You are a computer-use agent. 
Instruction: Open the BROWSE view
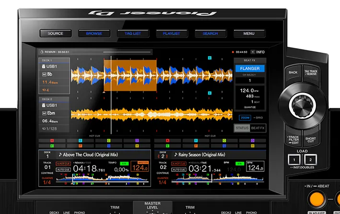[x=94, y=34]
